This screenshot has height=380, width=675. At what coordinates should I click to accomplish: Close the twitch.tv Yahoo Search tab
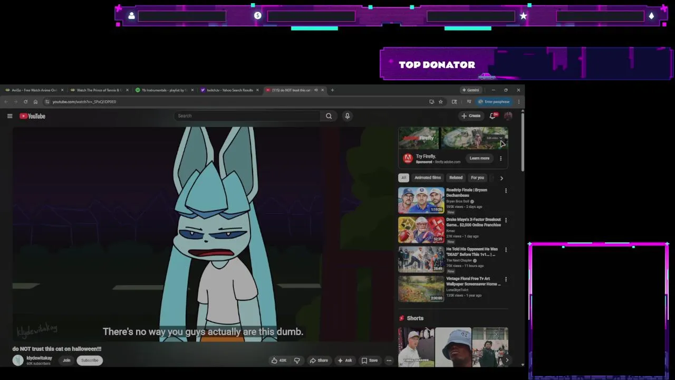click(257, 90)
